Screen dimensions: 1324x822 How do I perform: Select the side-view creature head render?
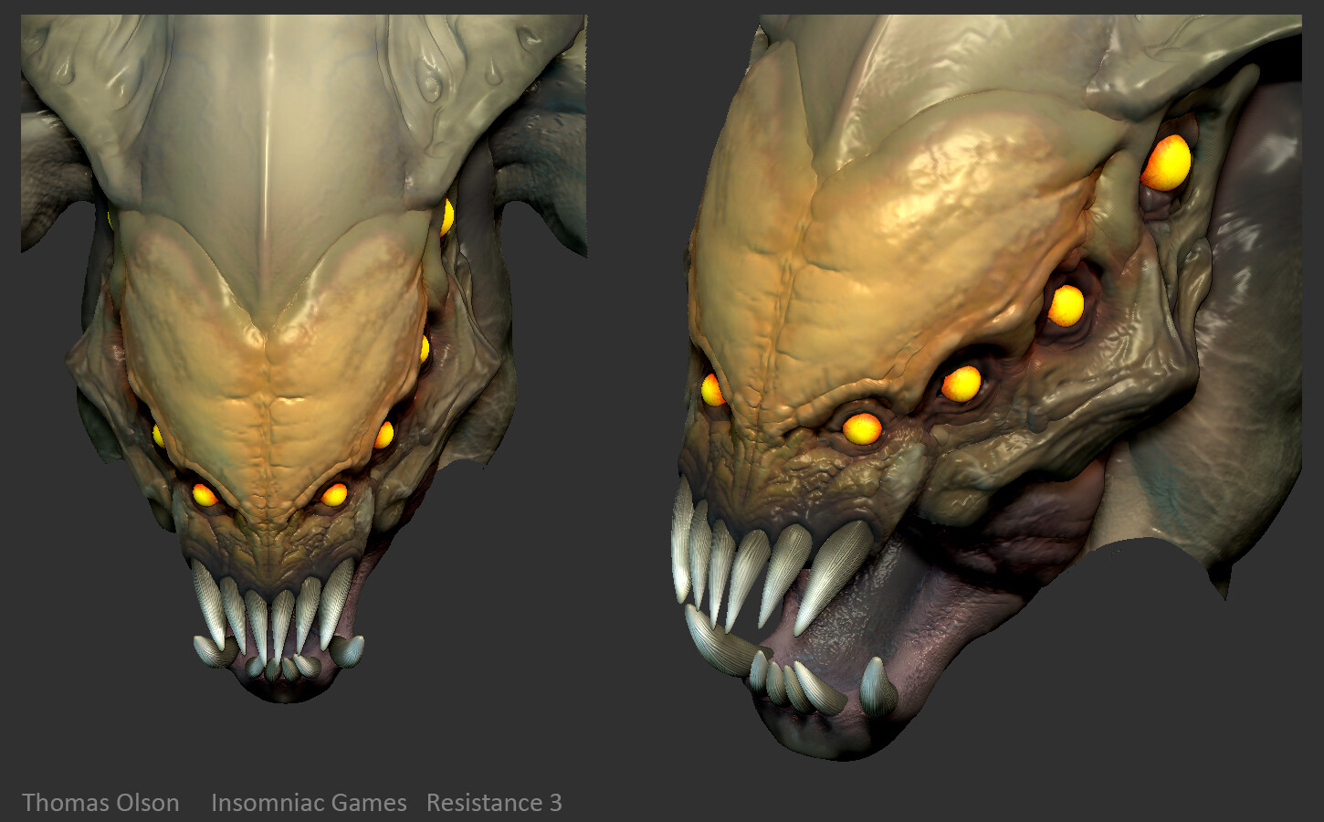pos(987,387)
